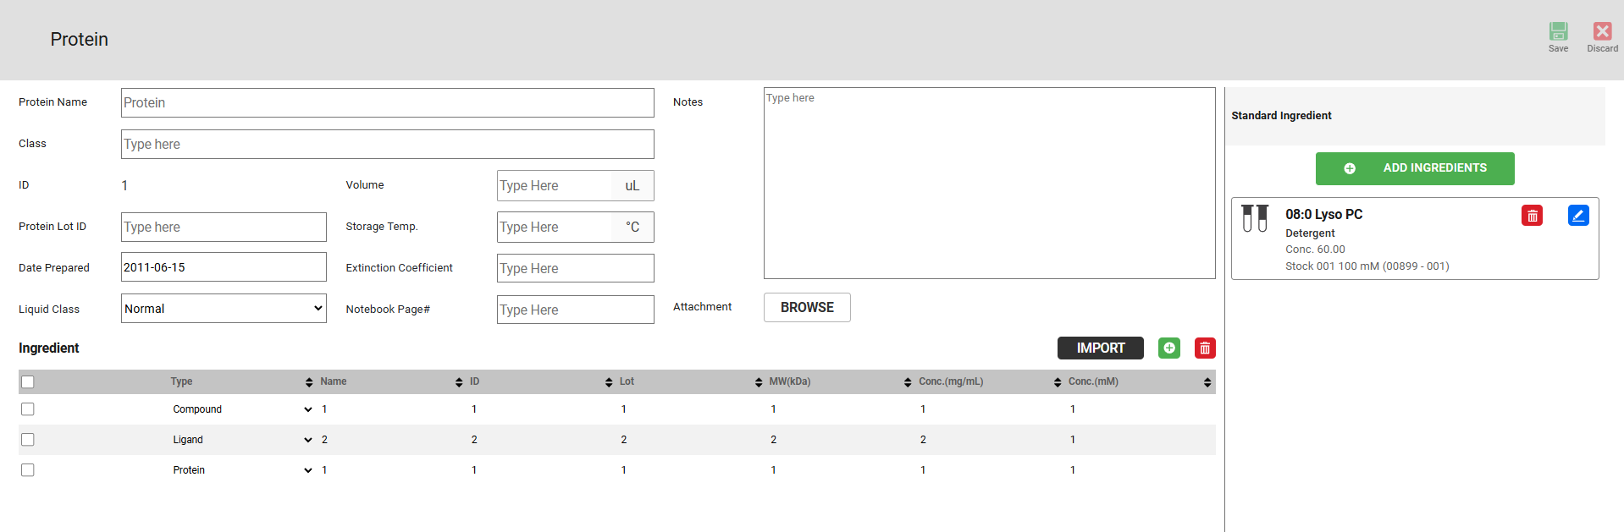The image size is (1624, 532).
Task: Click the IMPORT button
Action: tap(1100, 348)
